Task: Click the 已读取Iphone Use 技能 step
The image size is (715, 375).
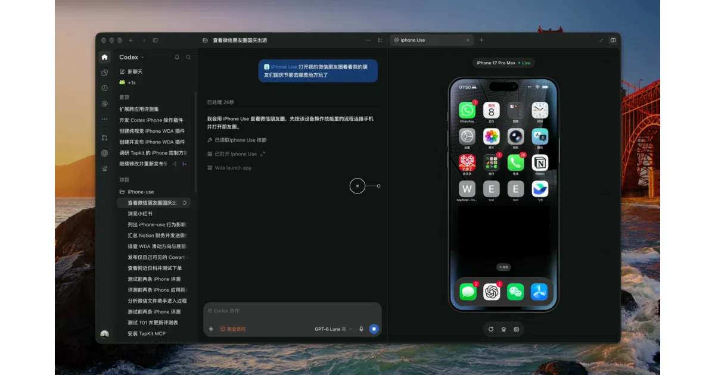Action: [x=237, y=140]
